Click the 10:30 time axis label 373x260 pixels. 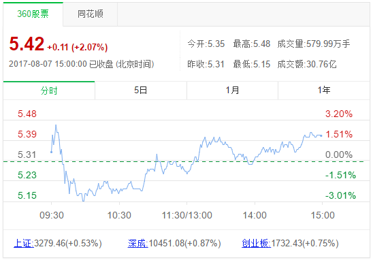click(119, 216)
